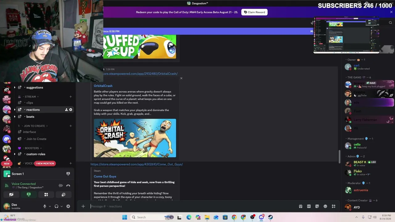The width and height of the screenshot is (395, 222).
Task: Dismiss the Call of Duty promo banner
Action: point(391,12)
